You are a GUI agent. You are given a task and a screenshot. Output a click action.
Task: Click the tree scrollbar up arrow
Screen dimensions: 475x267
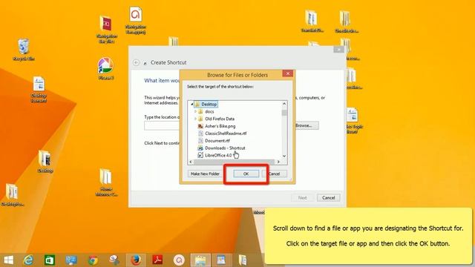click(284, 104)
